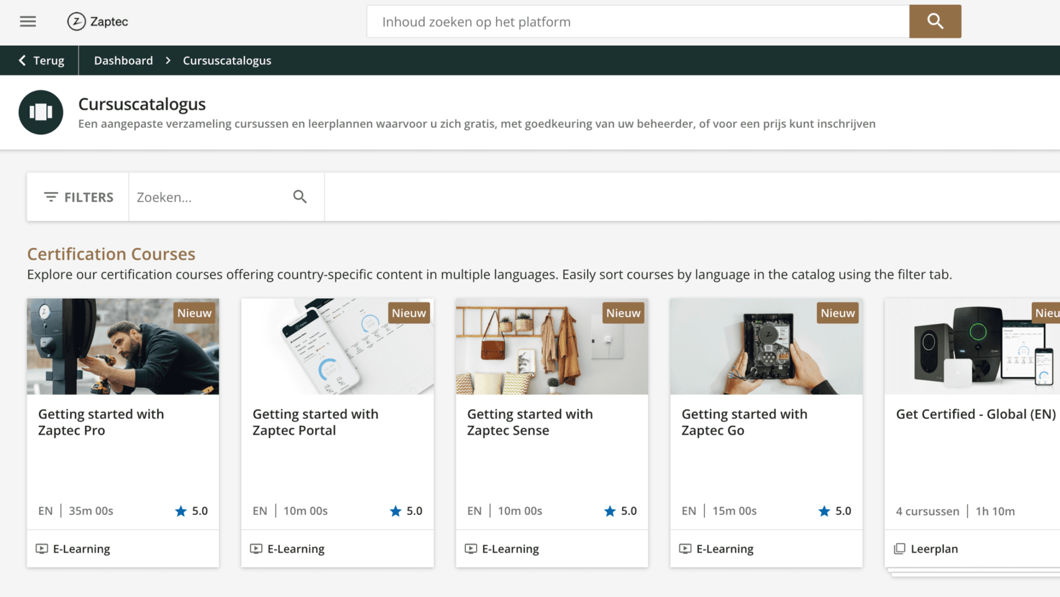Open Getting started with Zaptec Sense thumbnail
This screenshot has height=597, width=1060.
[552, 347]
